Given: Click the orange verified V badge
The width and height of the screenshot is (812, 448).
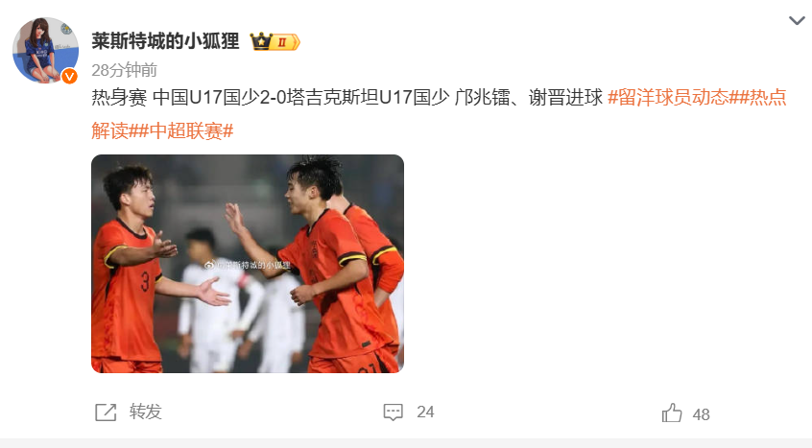Looking at the screenshot, I should [x=69, y=76].
